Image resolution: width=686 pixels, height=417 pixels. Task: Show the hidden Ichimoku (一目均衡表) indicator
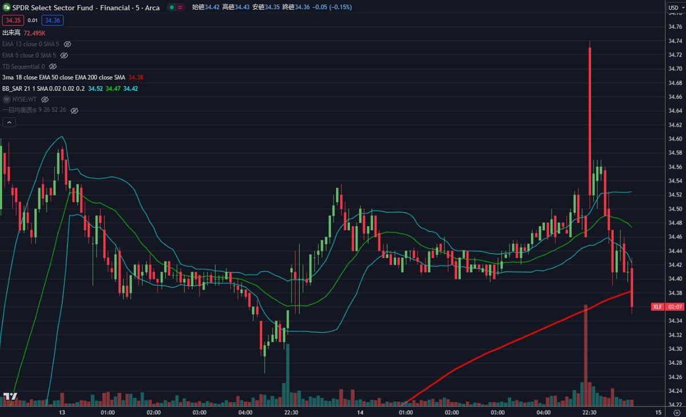tap(74, 110)
